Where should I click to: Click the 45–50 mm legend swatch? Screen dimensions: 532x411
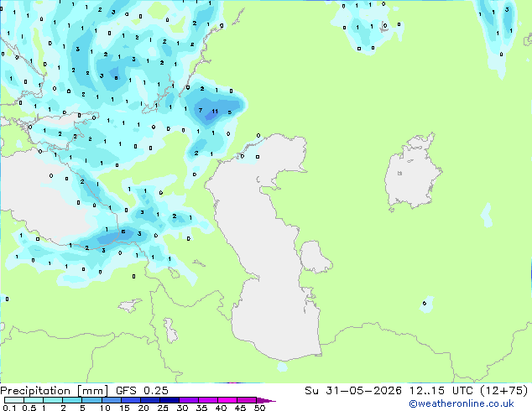247,400
